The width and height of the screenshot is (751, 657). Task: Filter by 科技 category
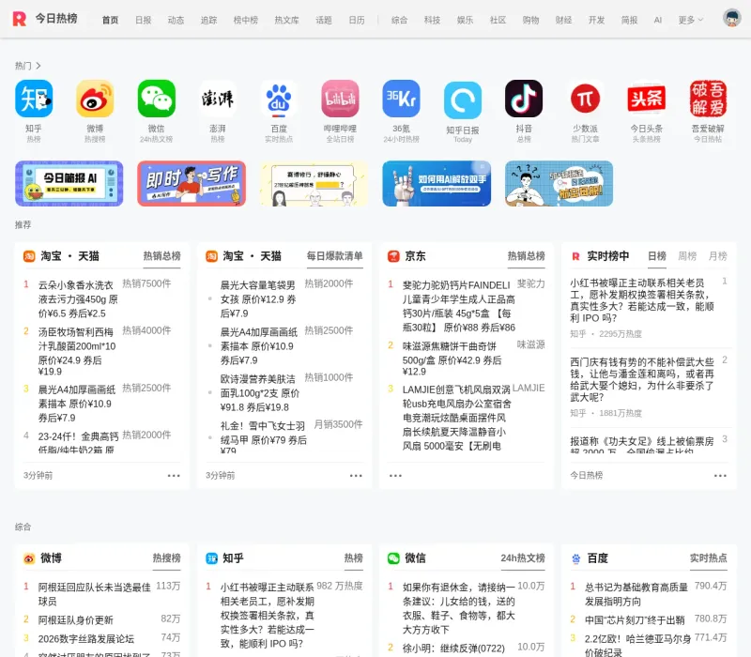point(432,20)
